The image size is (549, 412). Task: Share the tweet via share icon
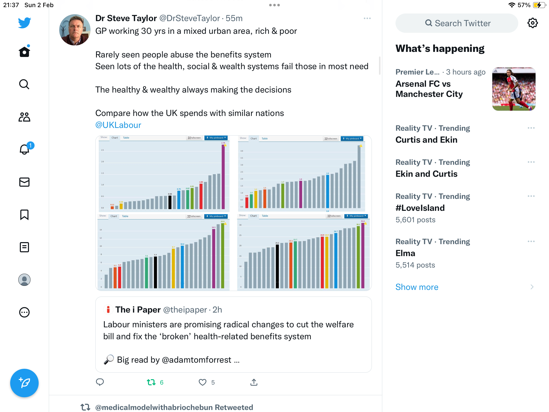[x=254, y=382]
